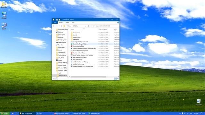Select Change Desktop Icons.bat file
The width and height of the screenshot is (205, 115).
pyautogui.click(x=80, y=42)
